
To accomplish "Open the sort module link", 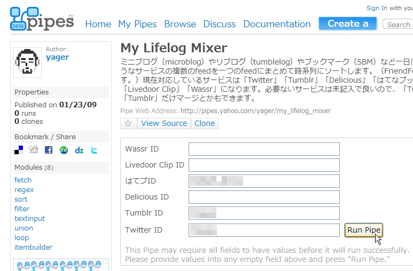I will click(21, 199).
